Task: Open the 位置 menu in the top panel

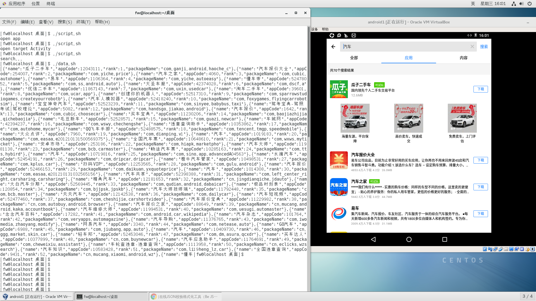Action: (36, 4)
